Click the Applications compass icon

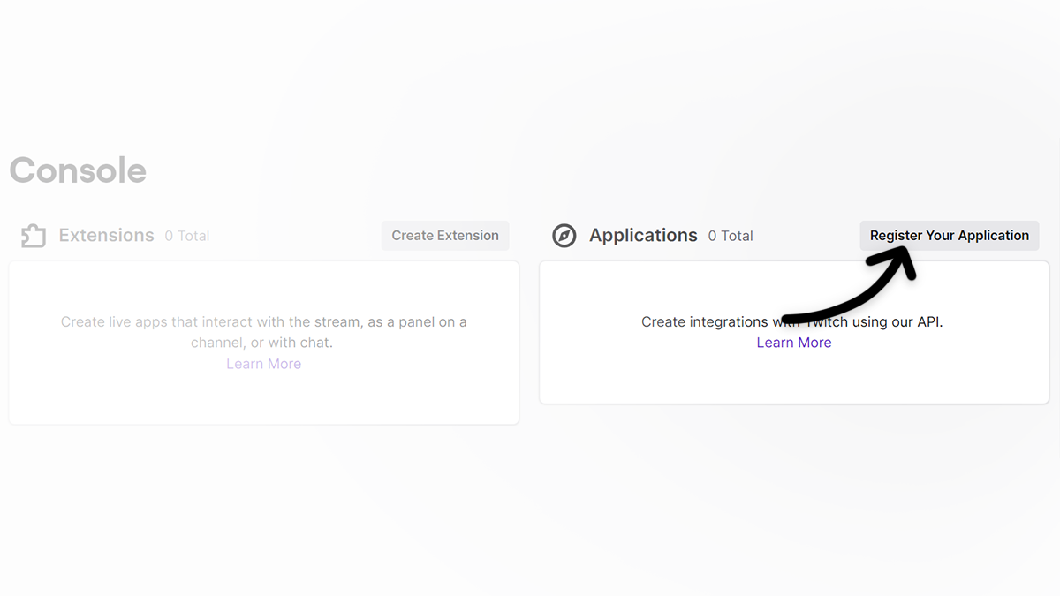pyautogui.click(x=564, y=236)
